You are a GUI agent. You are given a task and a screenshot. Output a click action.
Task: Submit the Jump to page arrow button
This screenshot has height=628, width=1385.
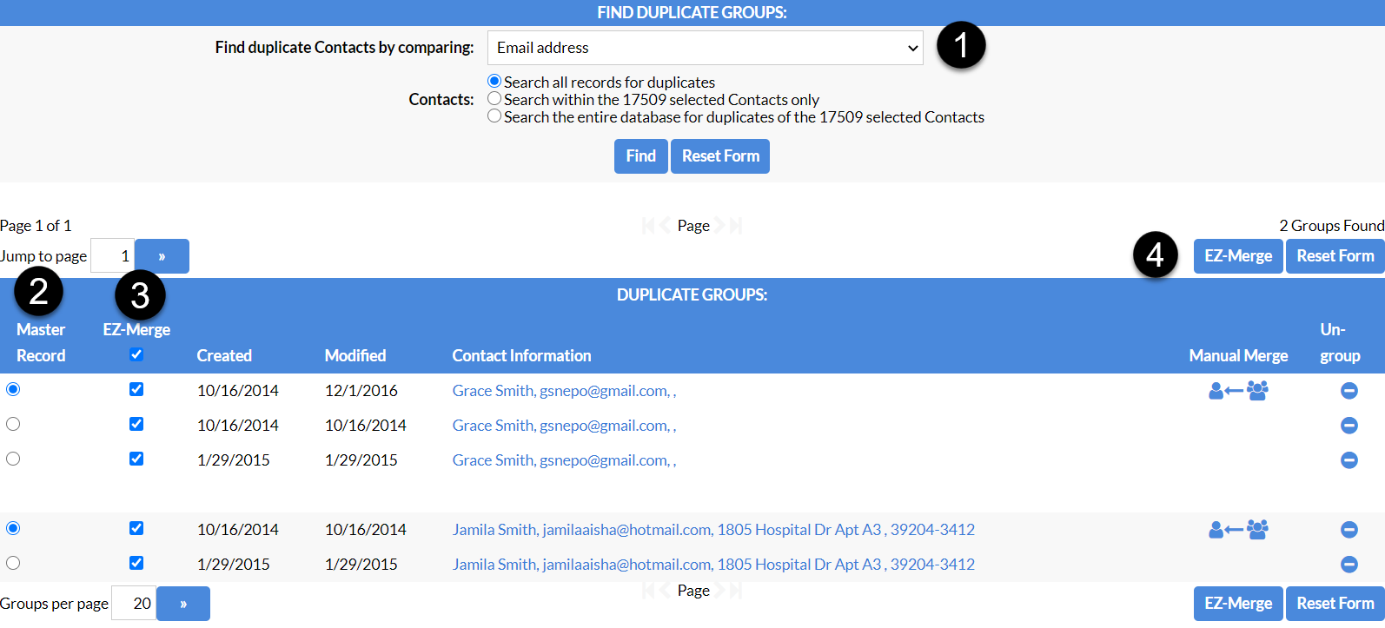[162, 256]
